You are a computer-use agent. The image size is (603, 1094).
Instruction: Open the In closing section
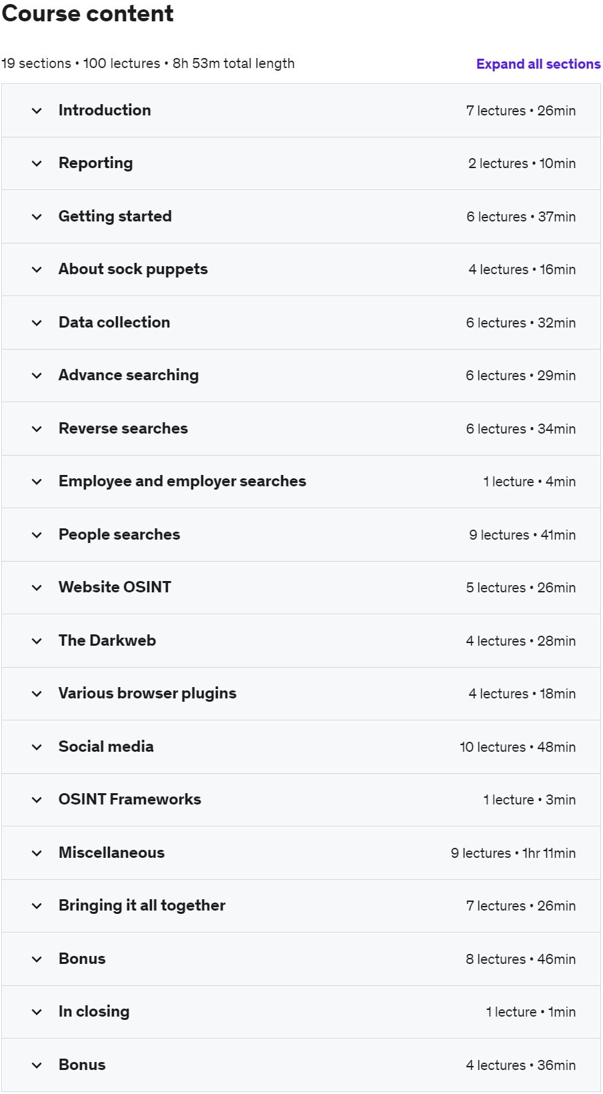(301, 1012)
